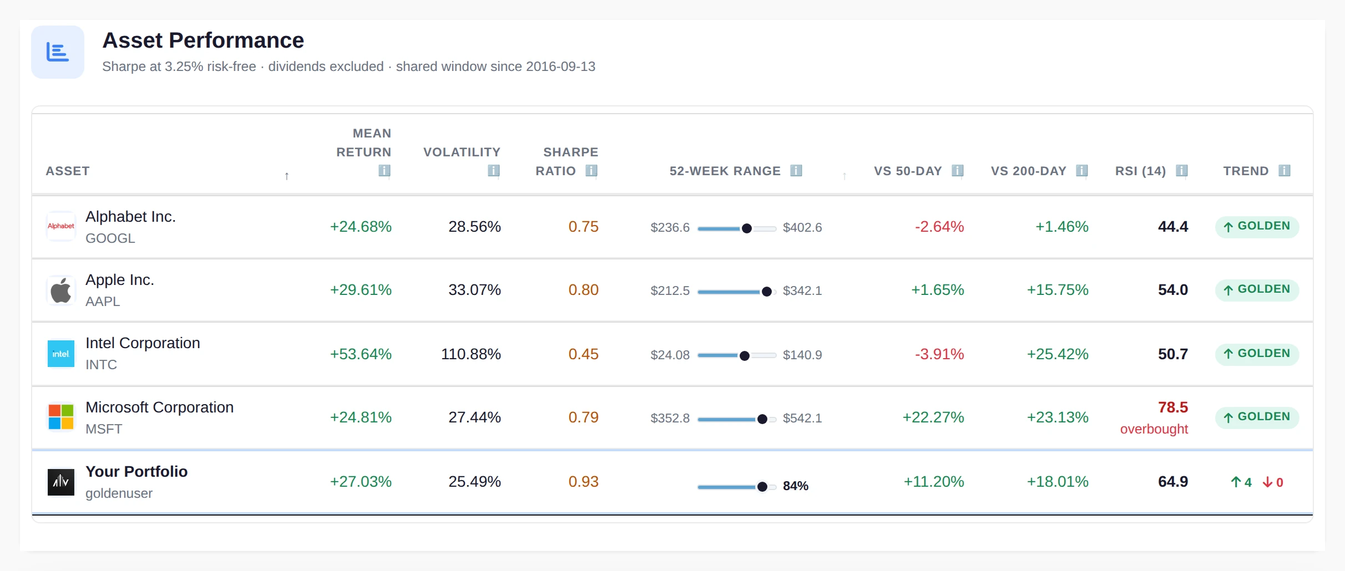
Task: Click Apple 52-week range slider
Action: click(x=736, y=292)
